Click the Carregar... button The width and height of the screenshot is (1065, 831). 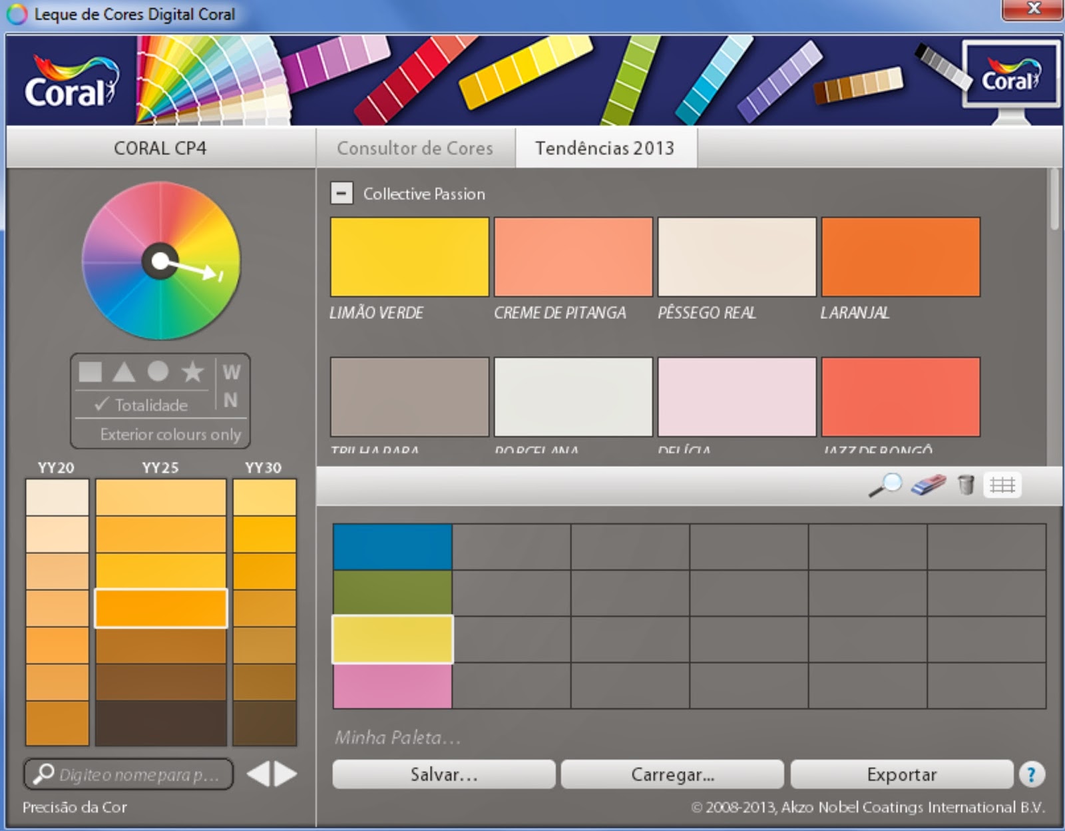[x=672, y=774]
